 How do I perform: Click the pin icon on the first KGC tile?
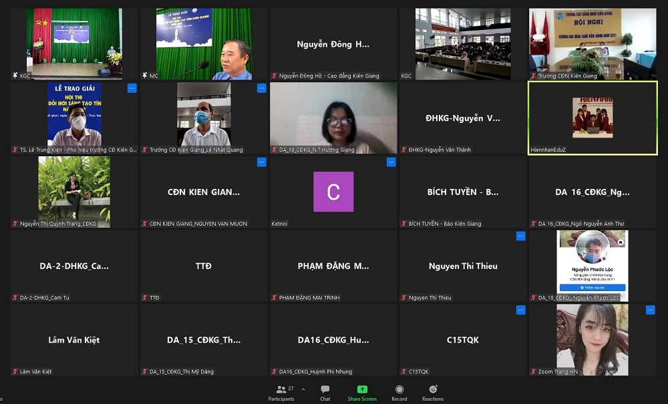coord(15,76)
